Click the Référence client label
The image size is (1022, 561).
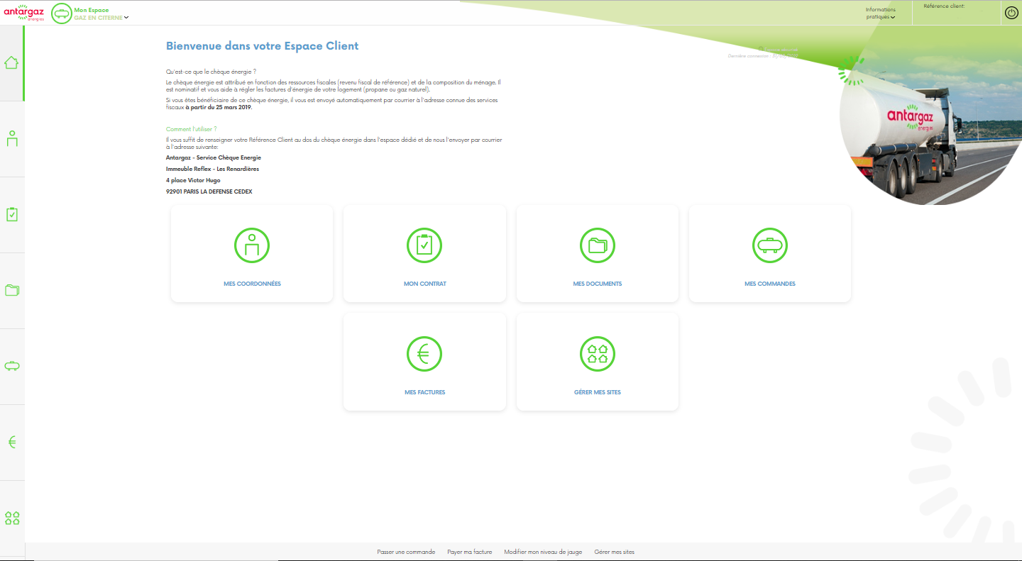pyautogui.click(x=944, y=6)
